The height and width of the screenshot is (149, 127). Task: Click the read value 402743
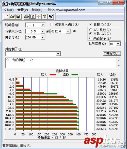[x=114, y=111]
